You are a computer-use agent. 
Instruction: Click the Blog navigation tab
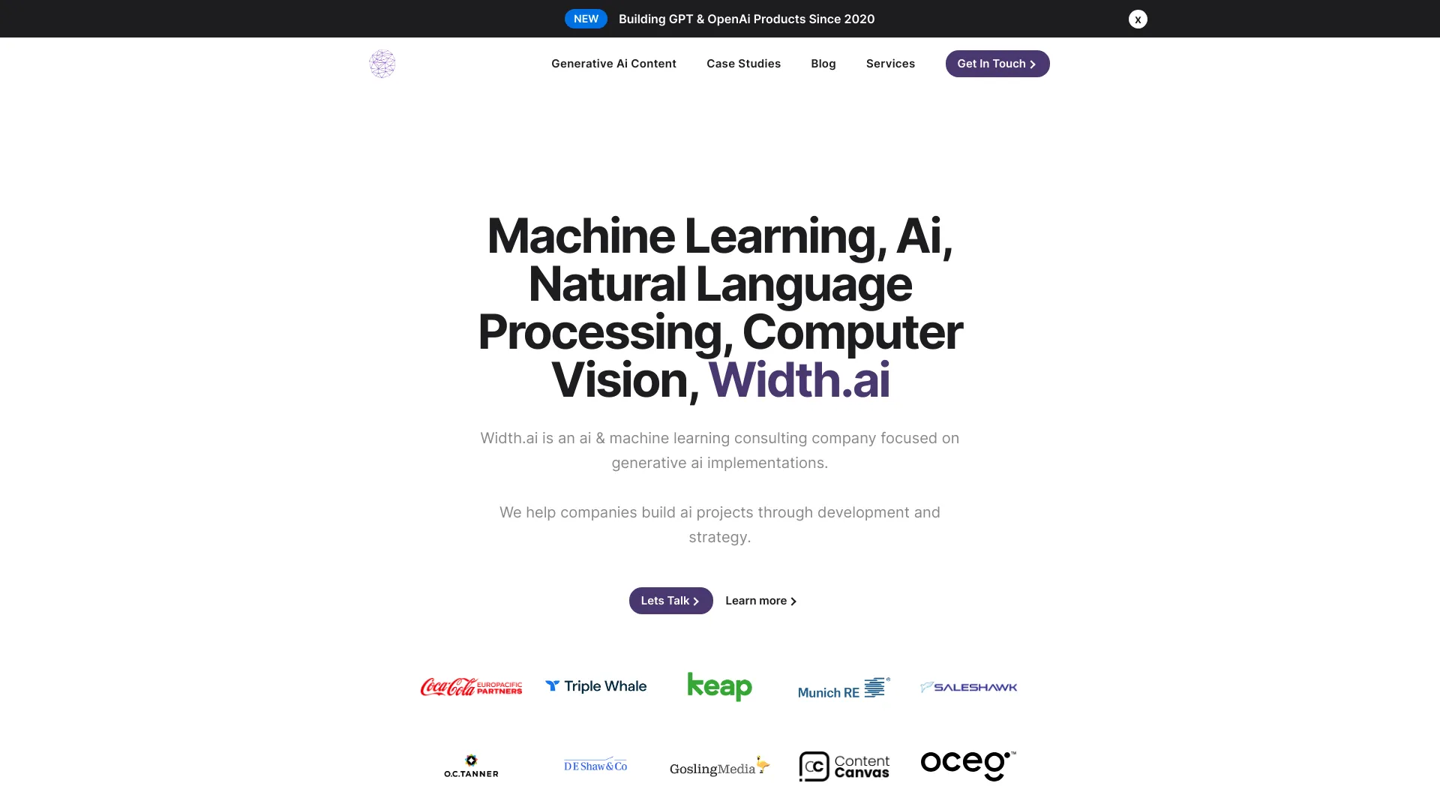pyautogui.click(x=823, y=63)
